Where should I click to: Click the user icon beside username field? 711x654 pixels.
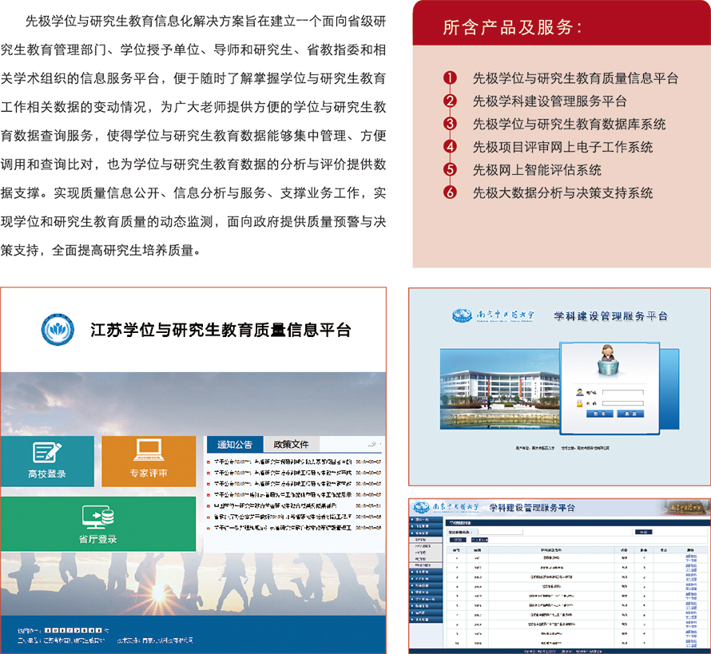click(580, 392)
